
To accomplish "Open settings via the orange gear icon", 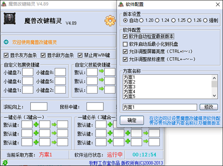I will click(x=110, y=21).
